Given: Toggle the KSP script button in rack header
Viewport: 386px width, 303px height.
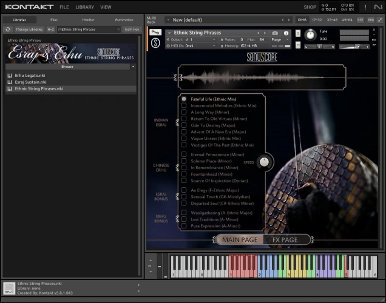Looking at the screenshot, I should pos(360,20).
